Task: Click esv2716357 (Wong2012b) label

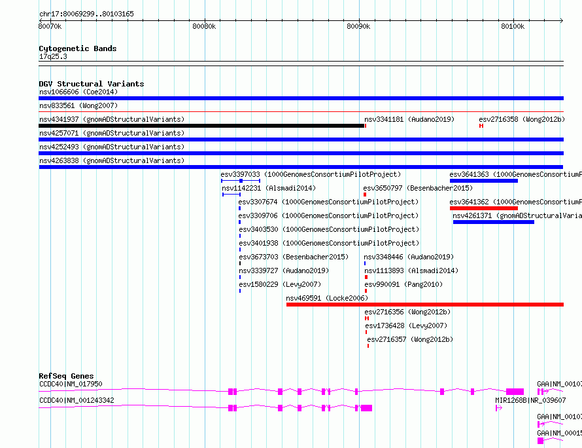Action: 410,339
